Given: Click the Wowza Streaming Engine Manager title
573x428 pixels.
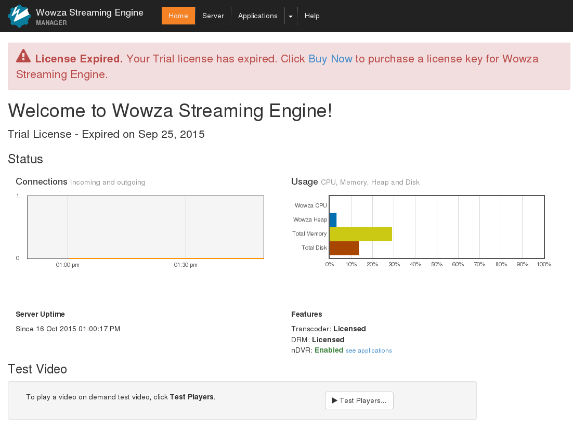Looking at the screenshot, I should [x=89, y=17].
